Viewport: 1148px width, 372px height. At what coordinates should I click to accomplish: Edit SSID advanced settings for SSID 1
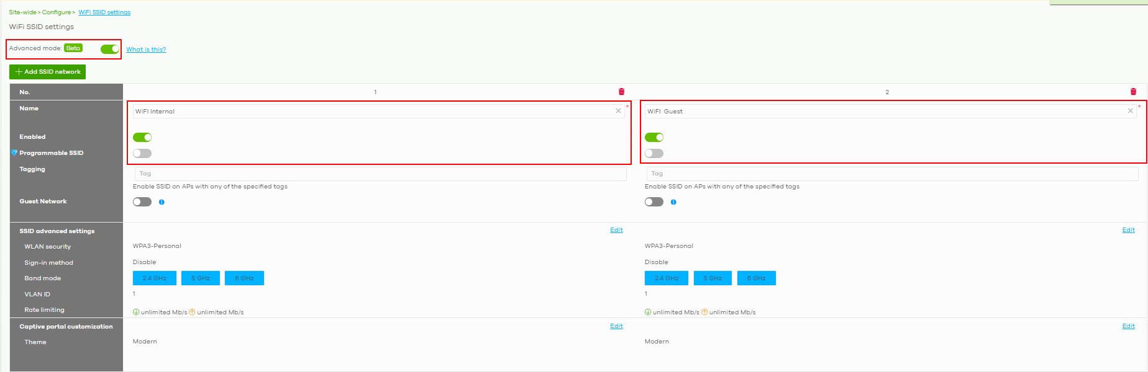(616, 230)
